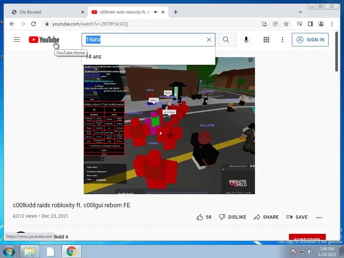344x258 pixels.
Task: Click the SIGN IN button
Action: pyautogui.click(x=310, y=40)
